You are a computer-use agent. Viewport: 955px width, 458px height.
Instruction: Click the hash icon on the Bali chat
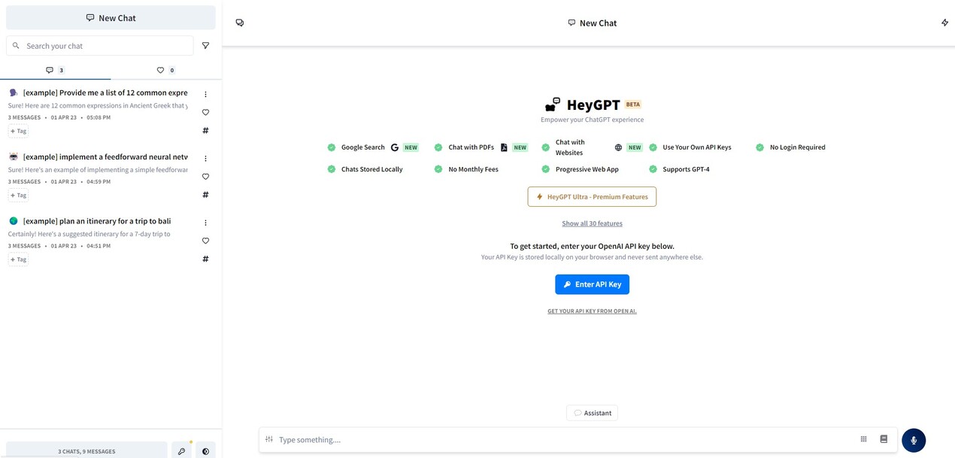(205, 259)
